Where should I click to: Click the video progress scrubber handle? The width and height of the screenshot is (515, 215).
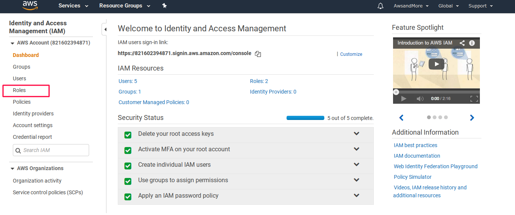click(396, 92)
